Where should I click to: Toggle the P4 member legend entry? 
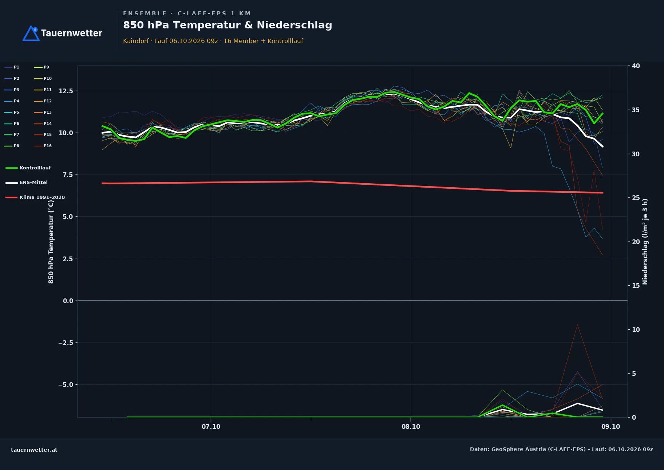12,101
